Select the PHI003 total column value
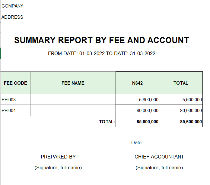Viewport: 210px width, 185px height. click(x=181, y=99)
